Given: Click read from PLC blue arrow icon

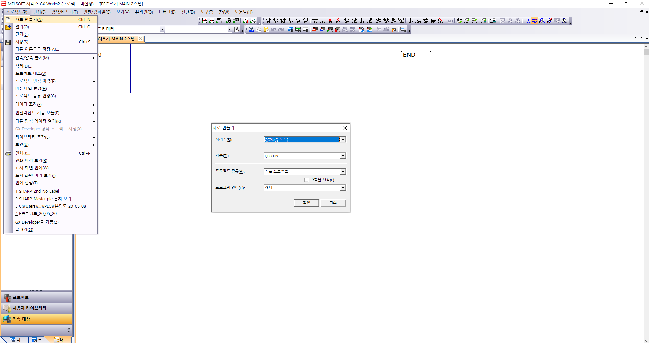Looking at the screenshot, I should (x=322, y=29).
